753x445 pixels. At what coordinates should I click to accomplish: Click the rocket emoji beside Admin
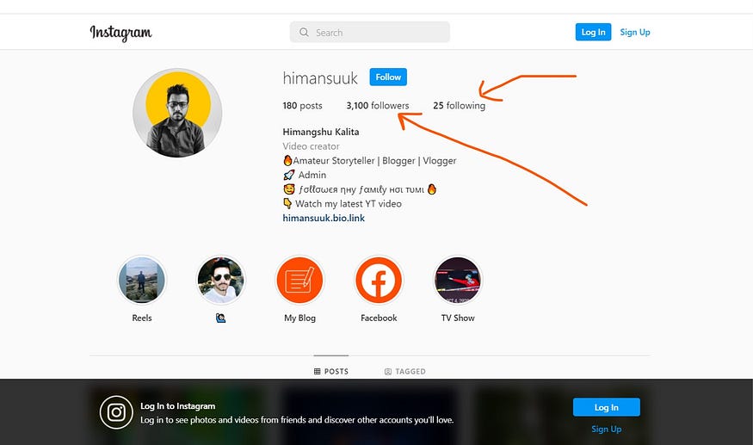tap(288, 175)
